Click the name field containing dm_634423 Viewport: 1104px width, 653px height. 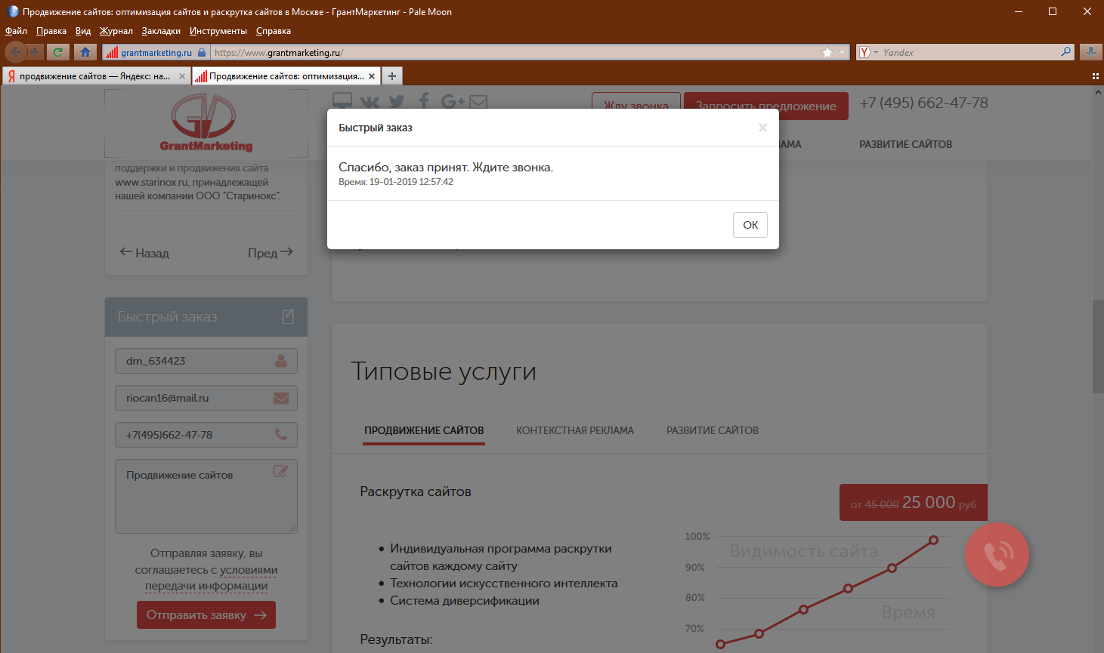tap(206, 361)
